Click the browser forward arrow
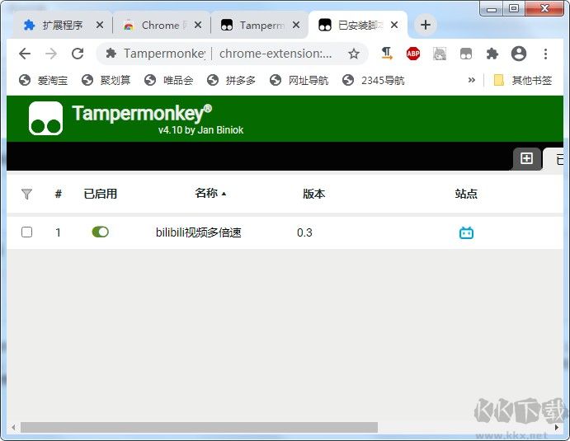 pyautogui.click(x=51, y=54)
